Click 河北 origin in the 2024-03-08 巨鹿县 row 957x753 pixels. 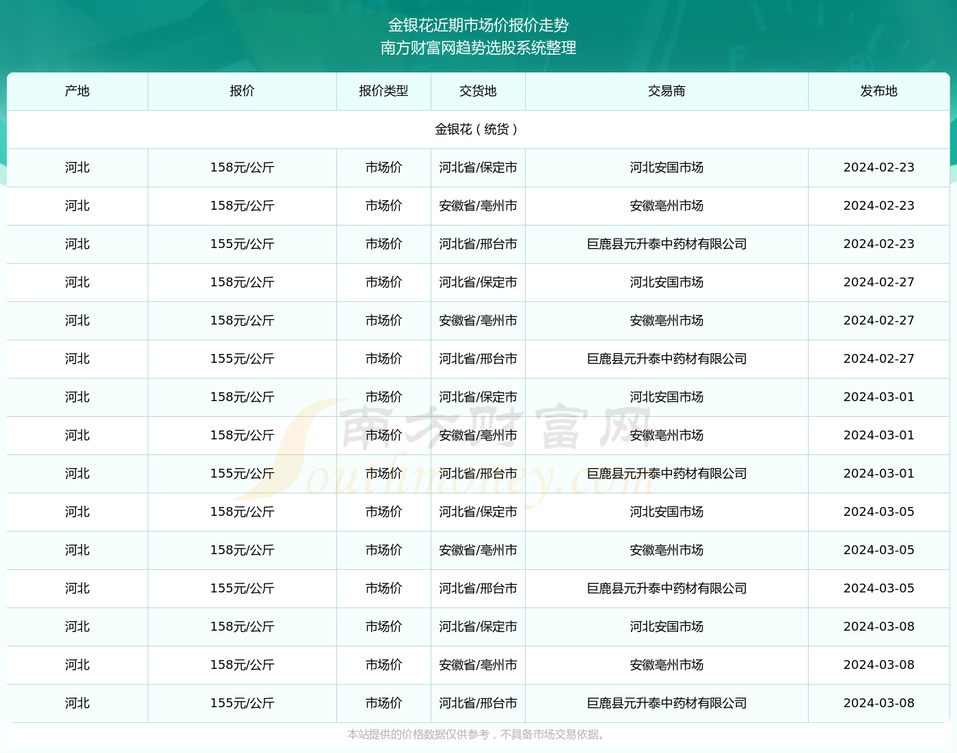pyautogui.click(x=77, y=703)
